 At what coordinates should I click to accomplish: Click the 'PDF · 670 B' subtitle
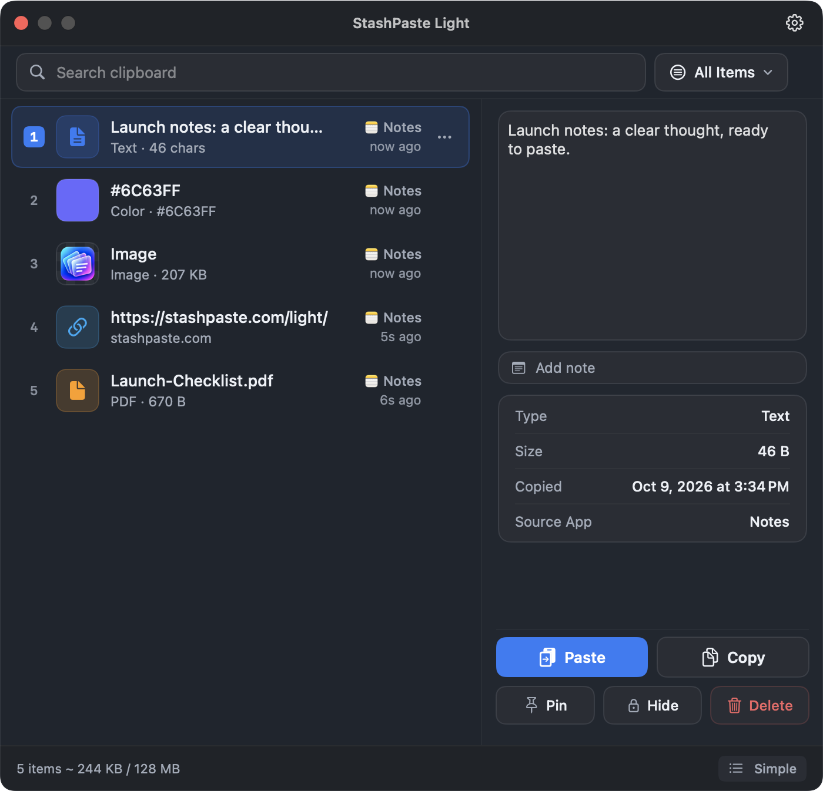click(x=148, y=402)
